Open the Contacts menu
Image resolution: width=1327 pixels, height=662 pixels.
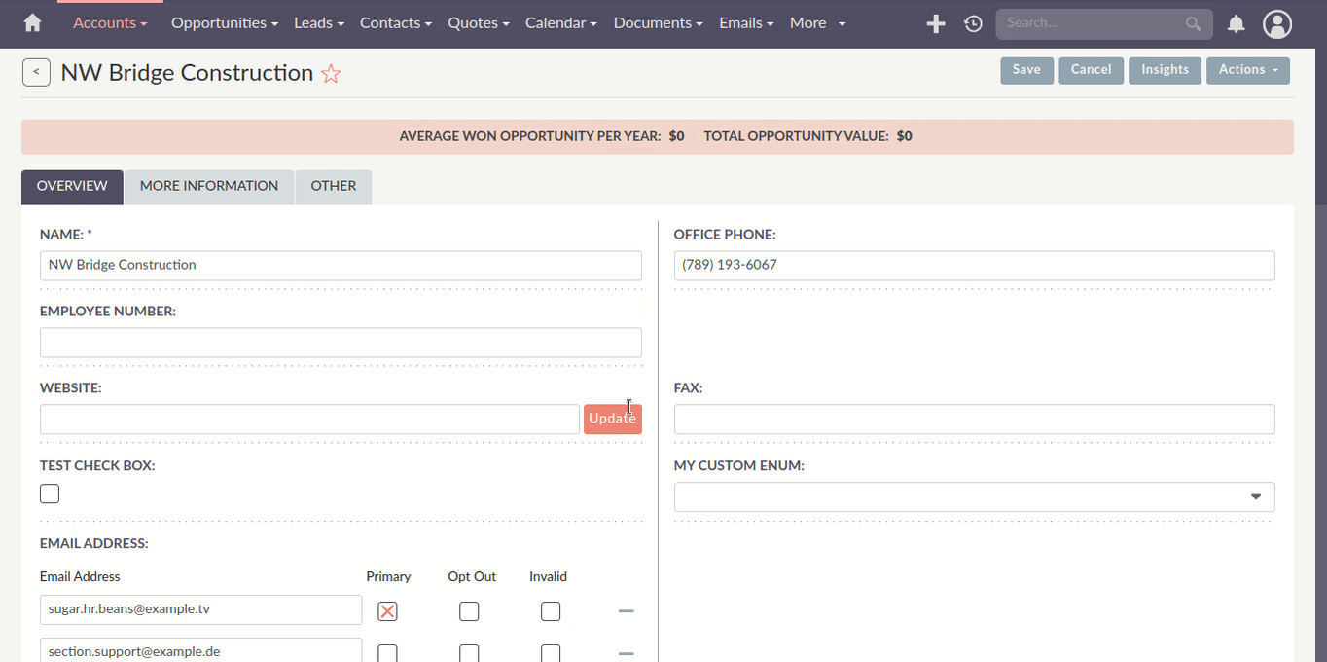point(395,22)
